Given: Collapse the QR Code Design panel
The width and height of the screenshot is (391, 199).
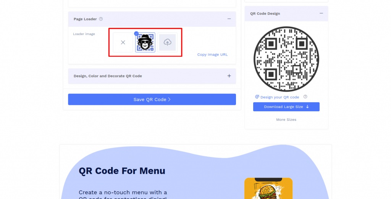Looking at the screenshot, I should pos(321,13).
